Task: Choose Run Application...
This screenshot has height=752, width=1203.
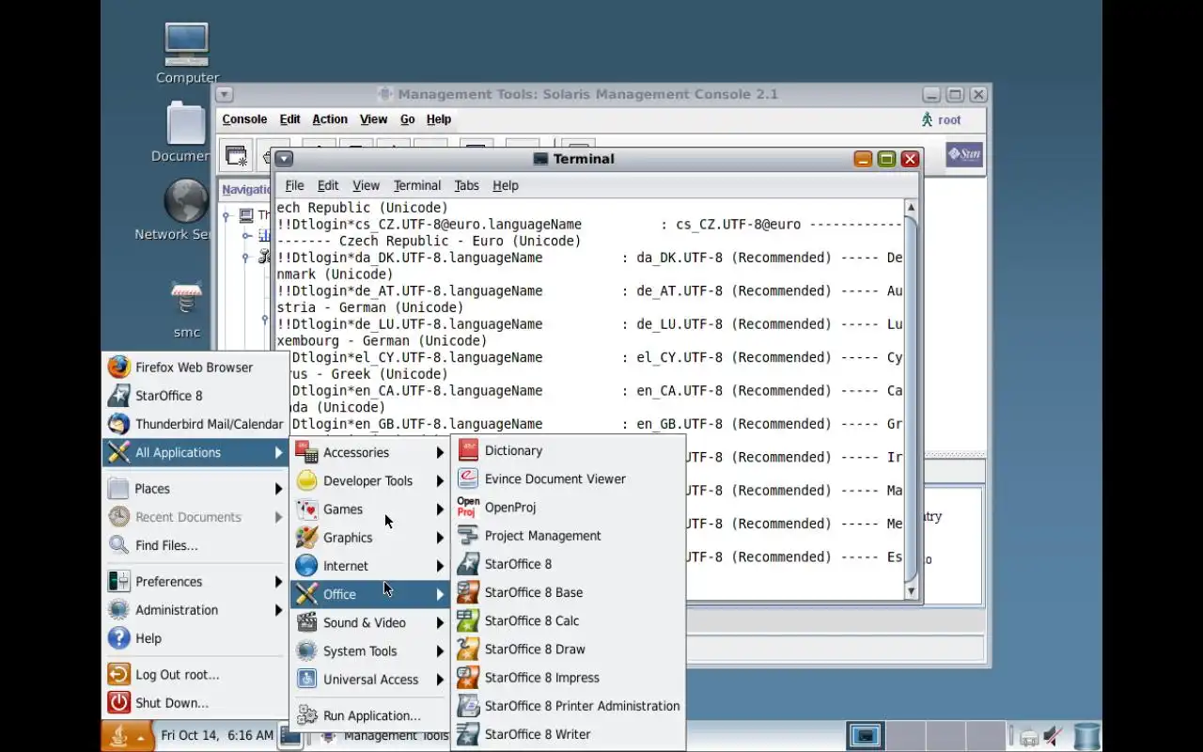Action: (370, 715)
